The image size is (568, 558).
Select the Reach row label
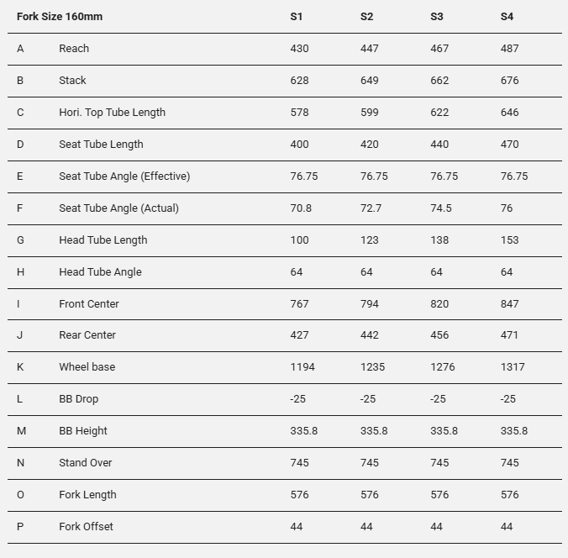(x=74, y=49)
